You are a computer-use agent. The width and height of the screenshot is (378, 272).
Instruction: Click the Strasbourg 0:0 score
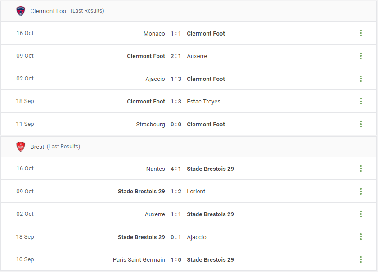pyautogui.click(x=176, y=125)
